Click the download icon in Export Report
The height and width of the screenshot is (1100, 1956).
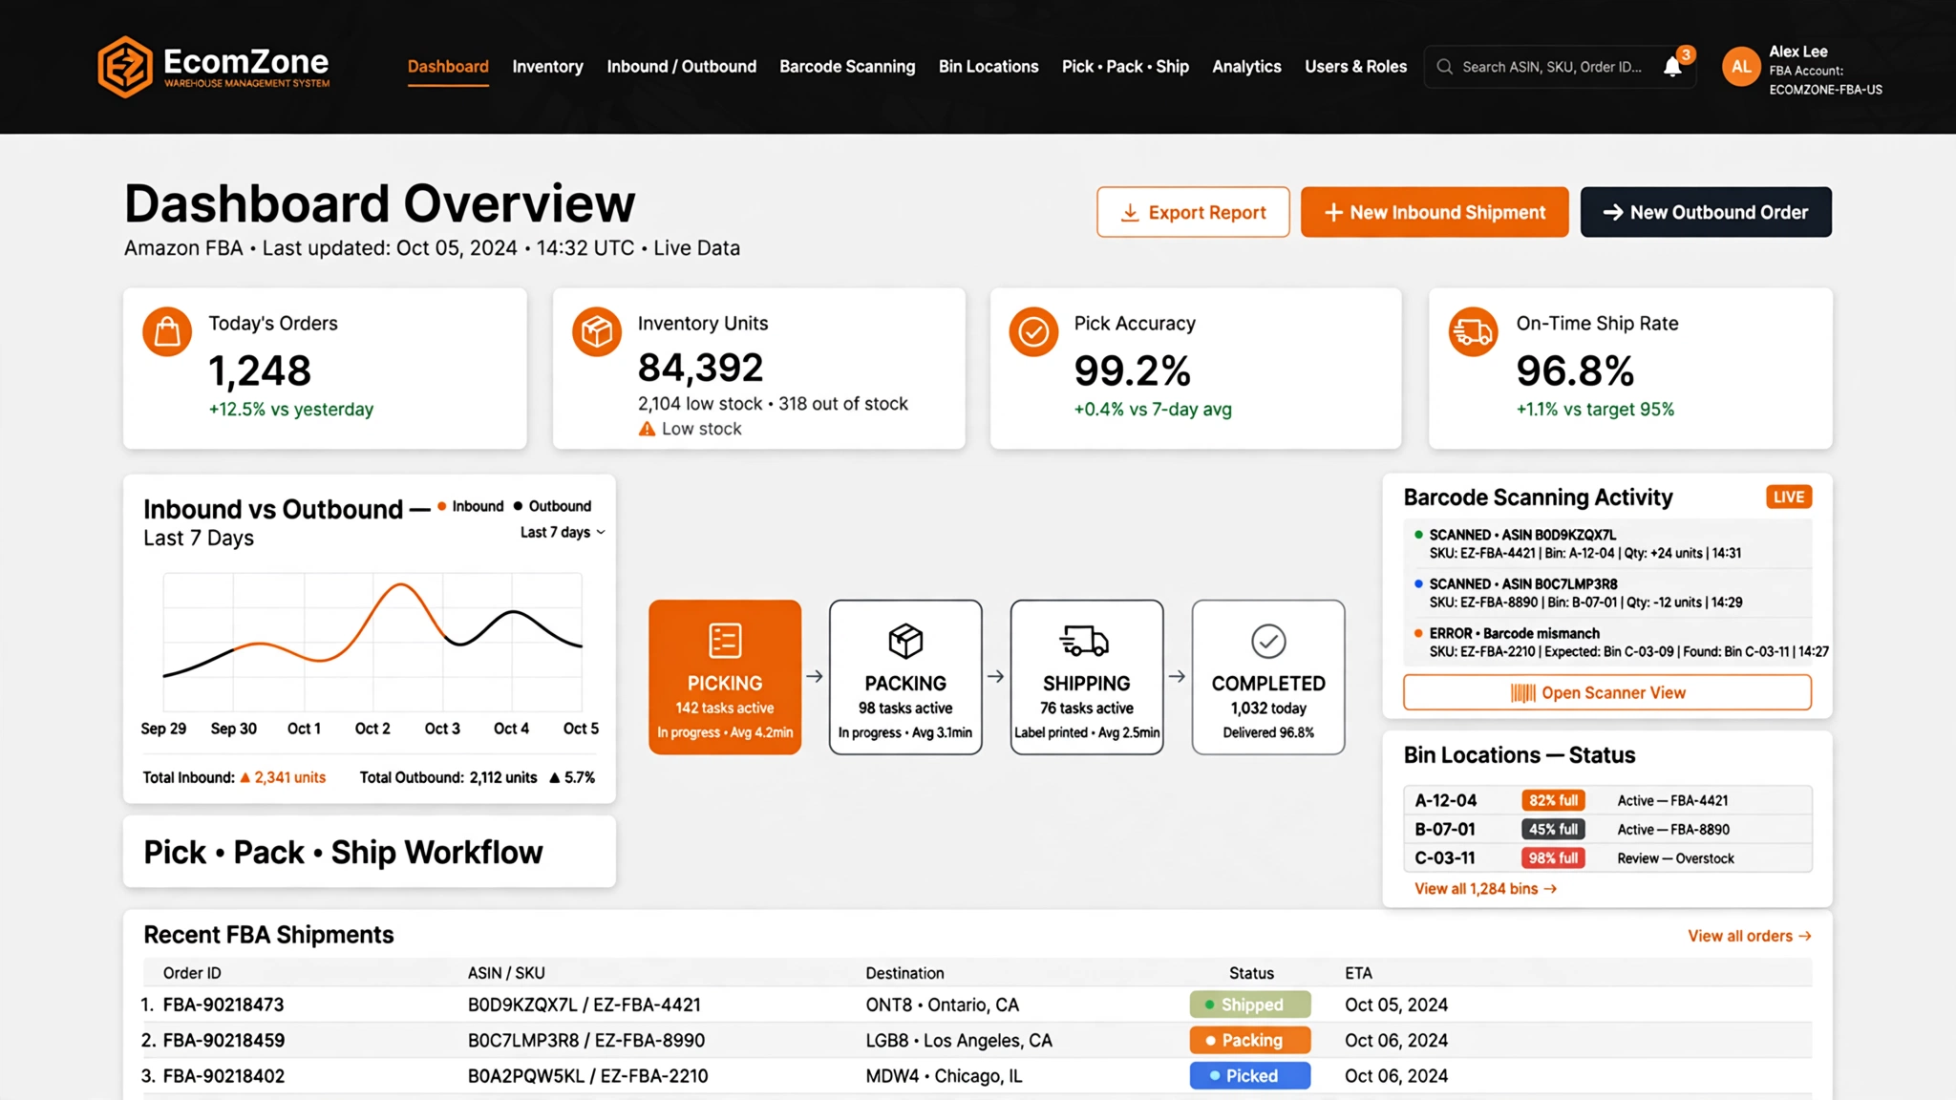[x=1129, y=212]
